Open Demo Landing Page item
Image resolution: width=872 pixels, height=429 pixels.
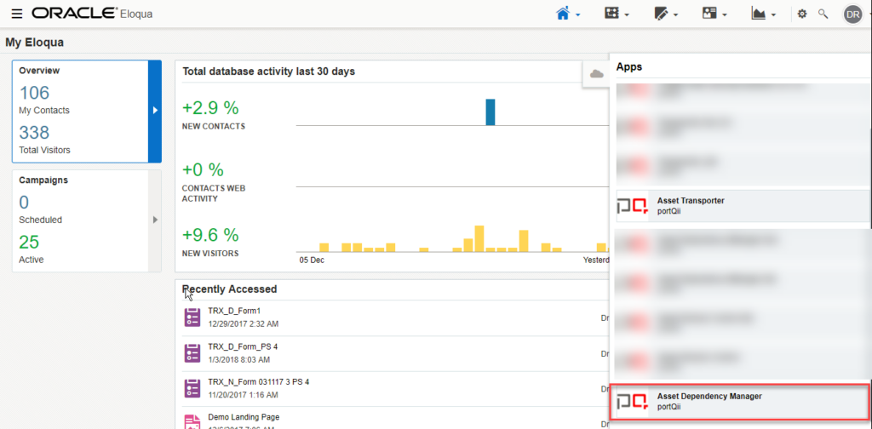click(244, 417)
